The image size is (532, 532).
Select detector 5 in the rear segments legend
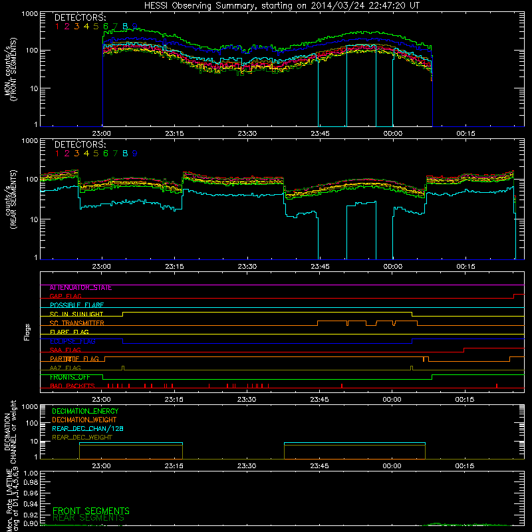[96, 154]
